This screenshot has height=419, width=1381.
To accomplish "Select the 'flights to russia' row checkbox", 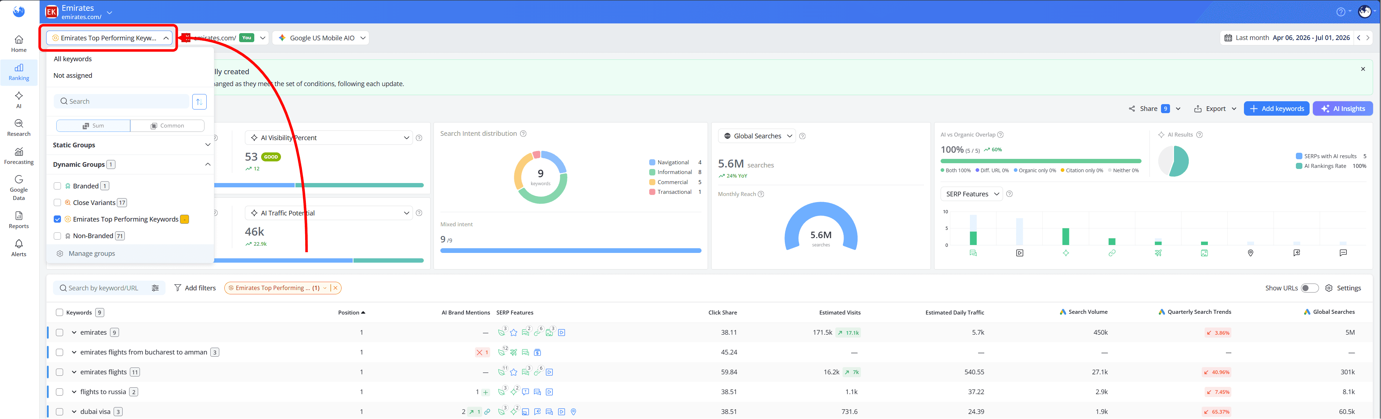I will pos(60,392).
